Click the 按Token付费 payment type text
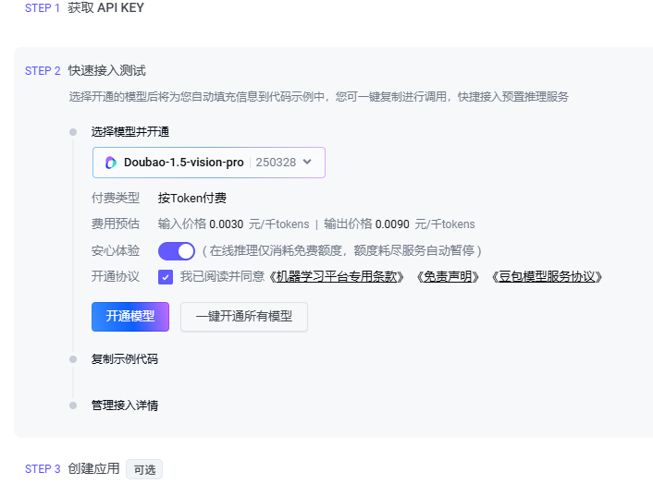 [192, 199]
